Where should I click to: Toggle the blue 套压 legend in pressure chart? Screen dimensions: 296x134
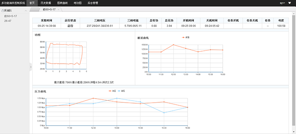tap(121, 91)
